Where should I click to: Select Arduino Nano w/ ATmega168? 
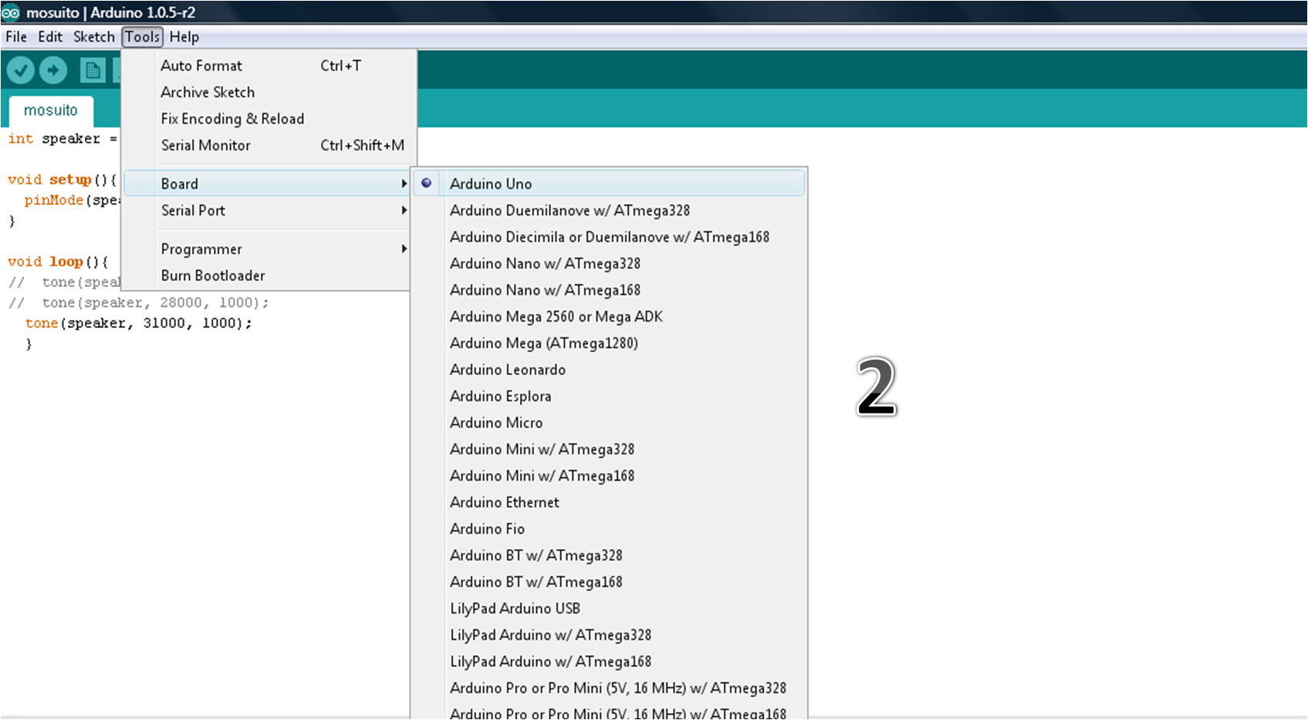pos(610,289)
